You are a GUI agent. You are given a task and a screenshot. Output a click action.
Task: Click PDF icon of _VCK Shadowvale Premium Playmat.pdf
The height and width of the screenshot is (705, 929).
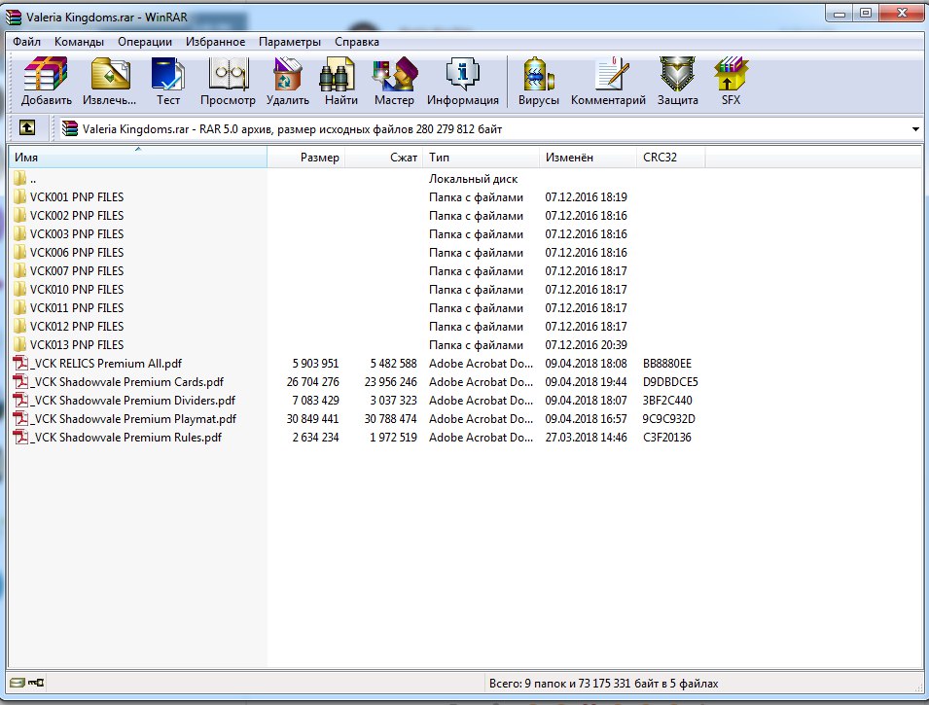point(20,419)
